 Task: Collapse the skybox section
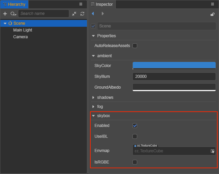tap(93, 116)
